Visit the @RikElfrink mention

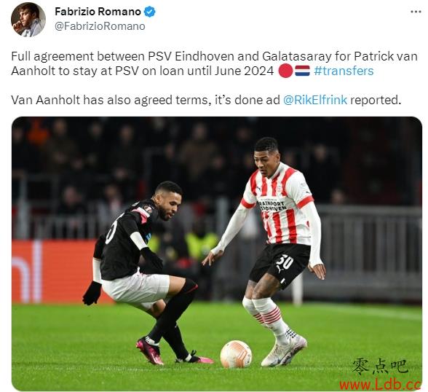(315, 100)
